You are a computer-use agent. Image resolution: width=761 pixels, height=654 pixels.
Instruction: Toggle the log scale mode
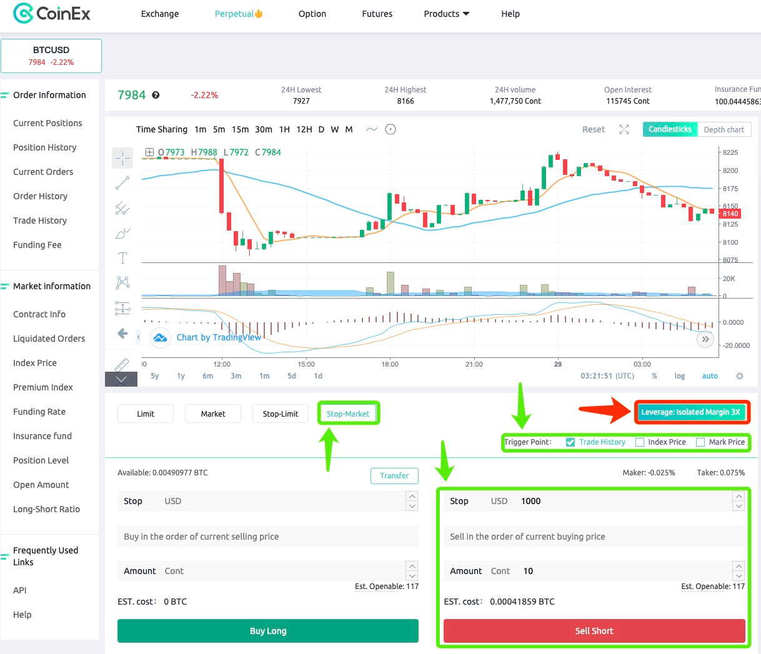tap(680, 376)
